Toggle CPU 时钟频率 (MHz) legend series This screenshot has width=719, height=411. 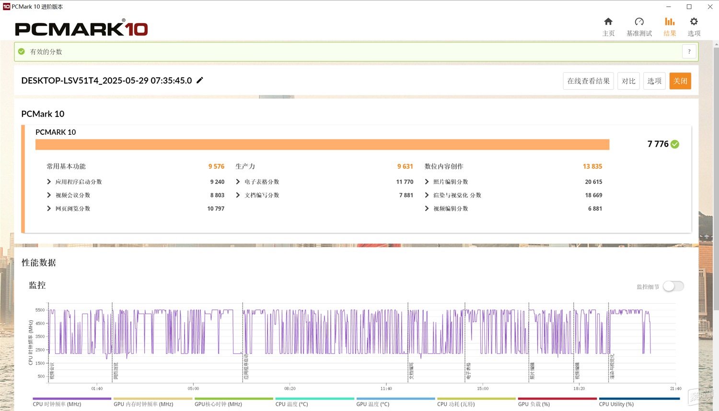click(72, 402)
